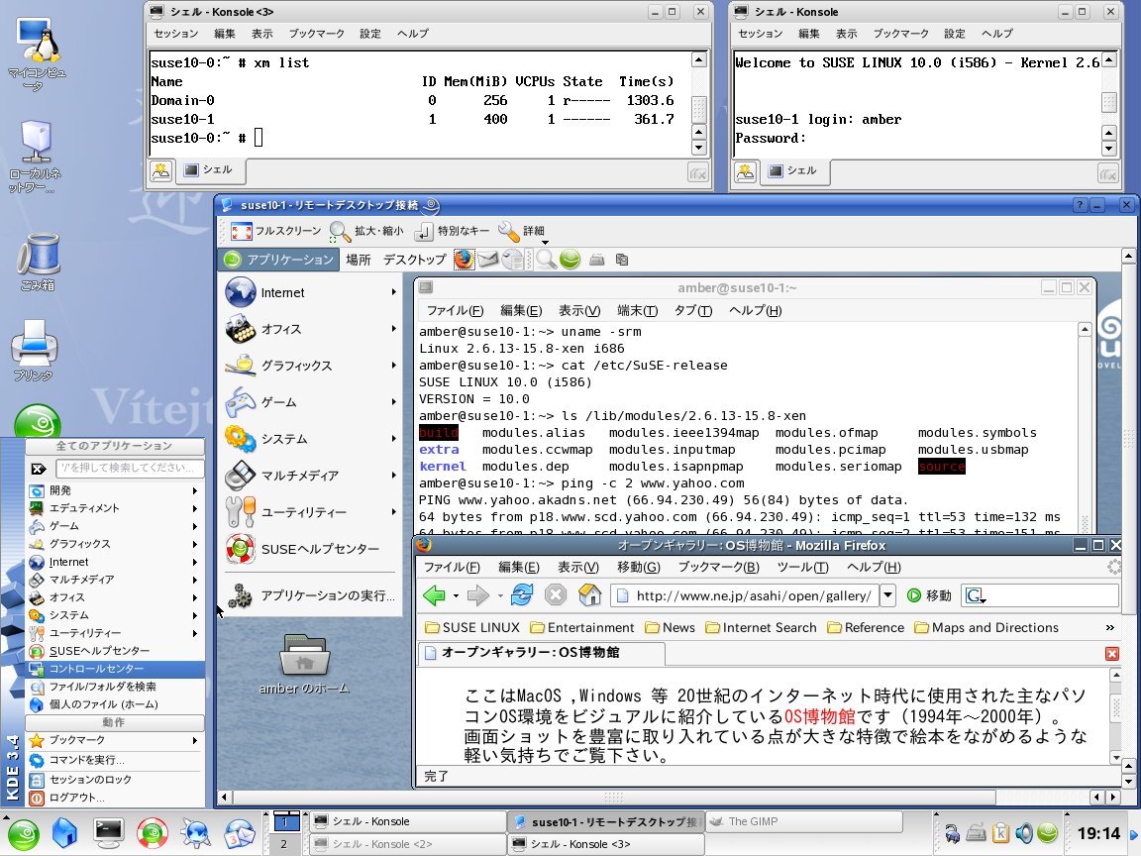Open Entertainment bookmark folder
This screenshot has height=856, width=1141.
[582, 627]
